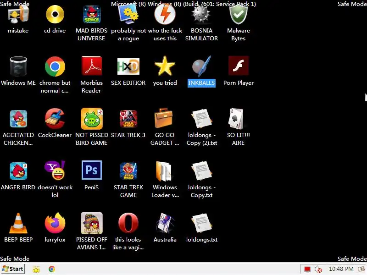367x275 pixels.
Task: Open the Start menu button
Action: [x=13, y=269]
